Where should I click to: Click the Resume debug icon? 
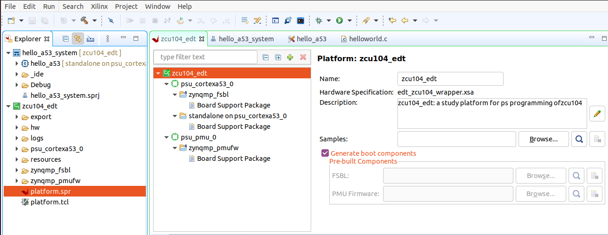130,20
